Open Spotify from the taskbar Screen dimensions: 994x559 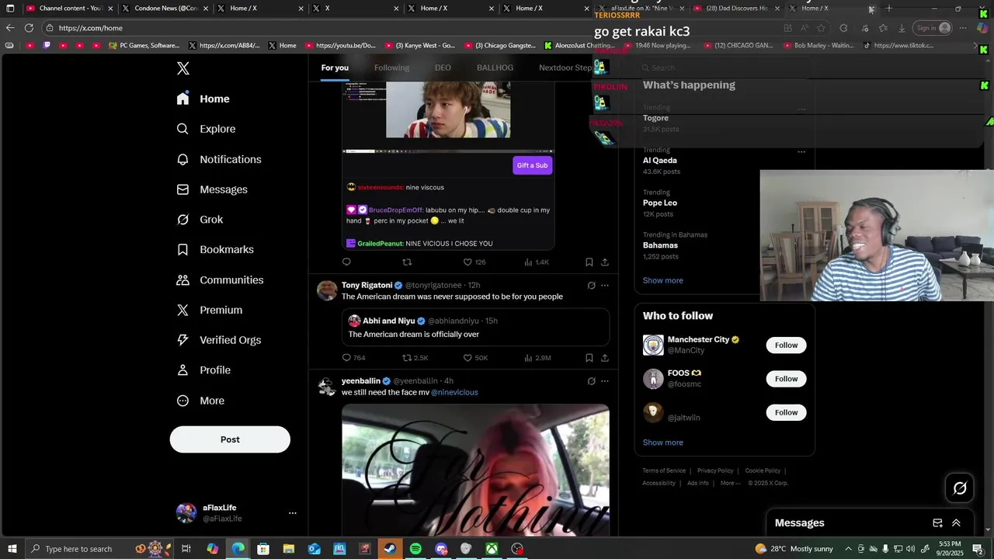(x=415, y=549)
